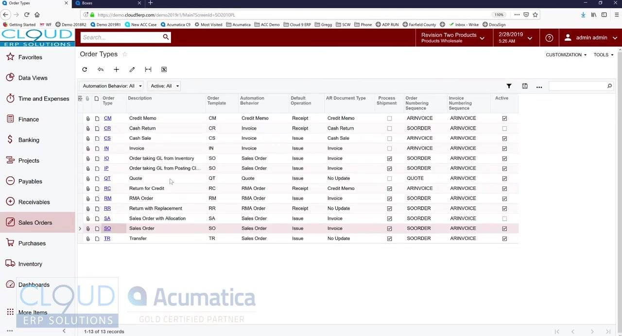
Task: Open the TOOLS menu
Action: [x=604, y=55]
